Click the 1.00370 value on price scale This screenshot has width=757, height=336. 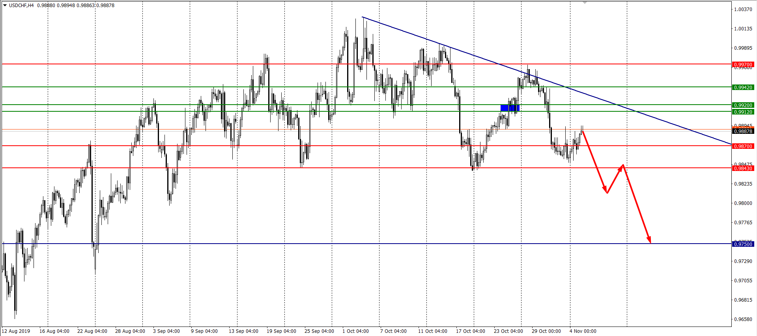point(743,9)
